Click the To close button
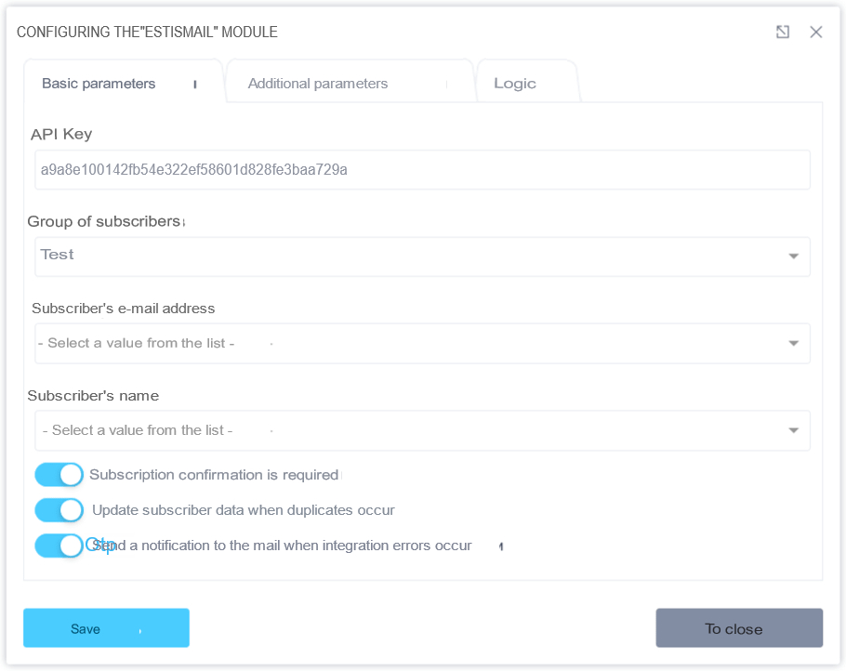Image resolution: width=846 pixels, height=671 pixels. pos(739,628)
